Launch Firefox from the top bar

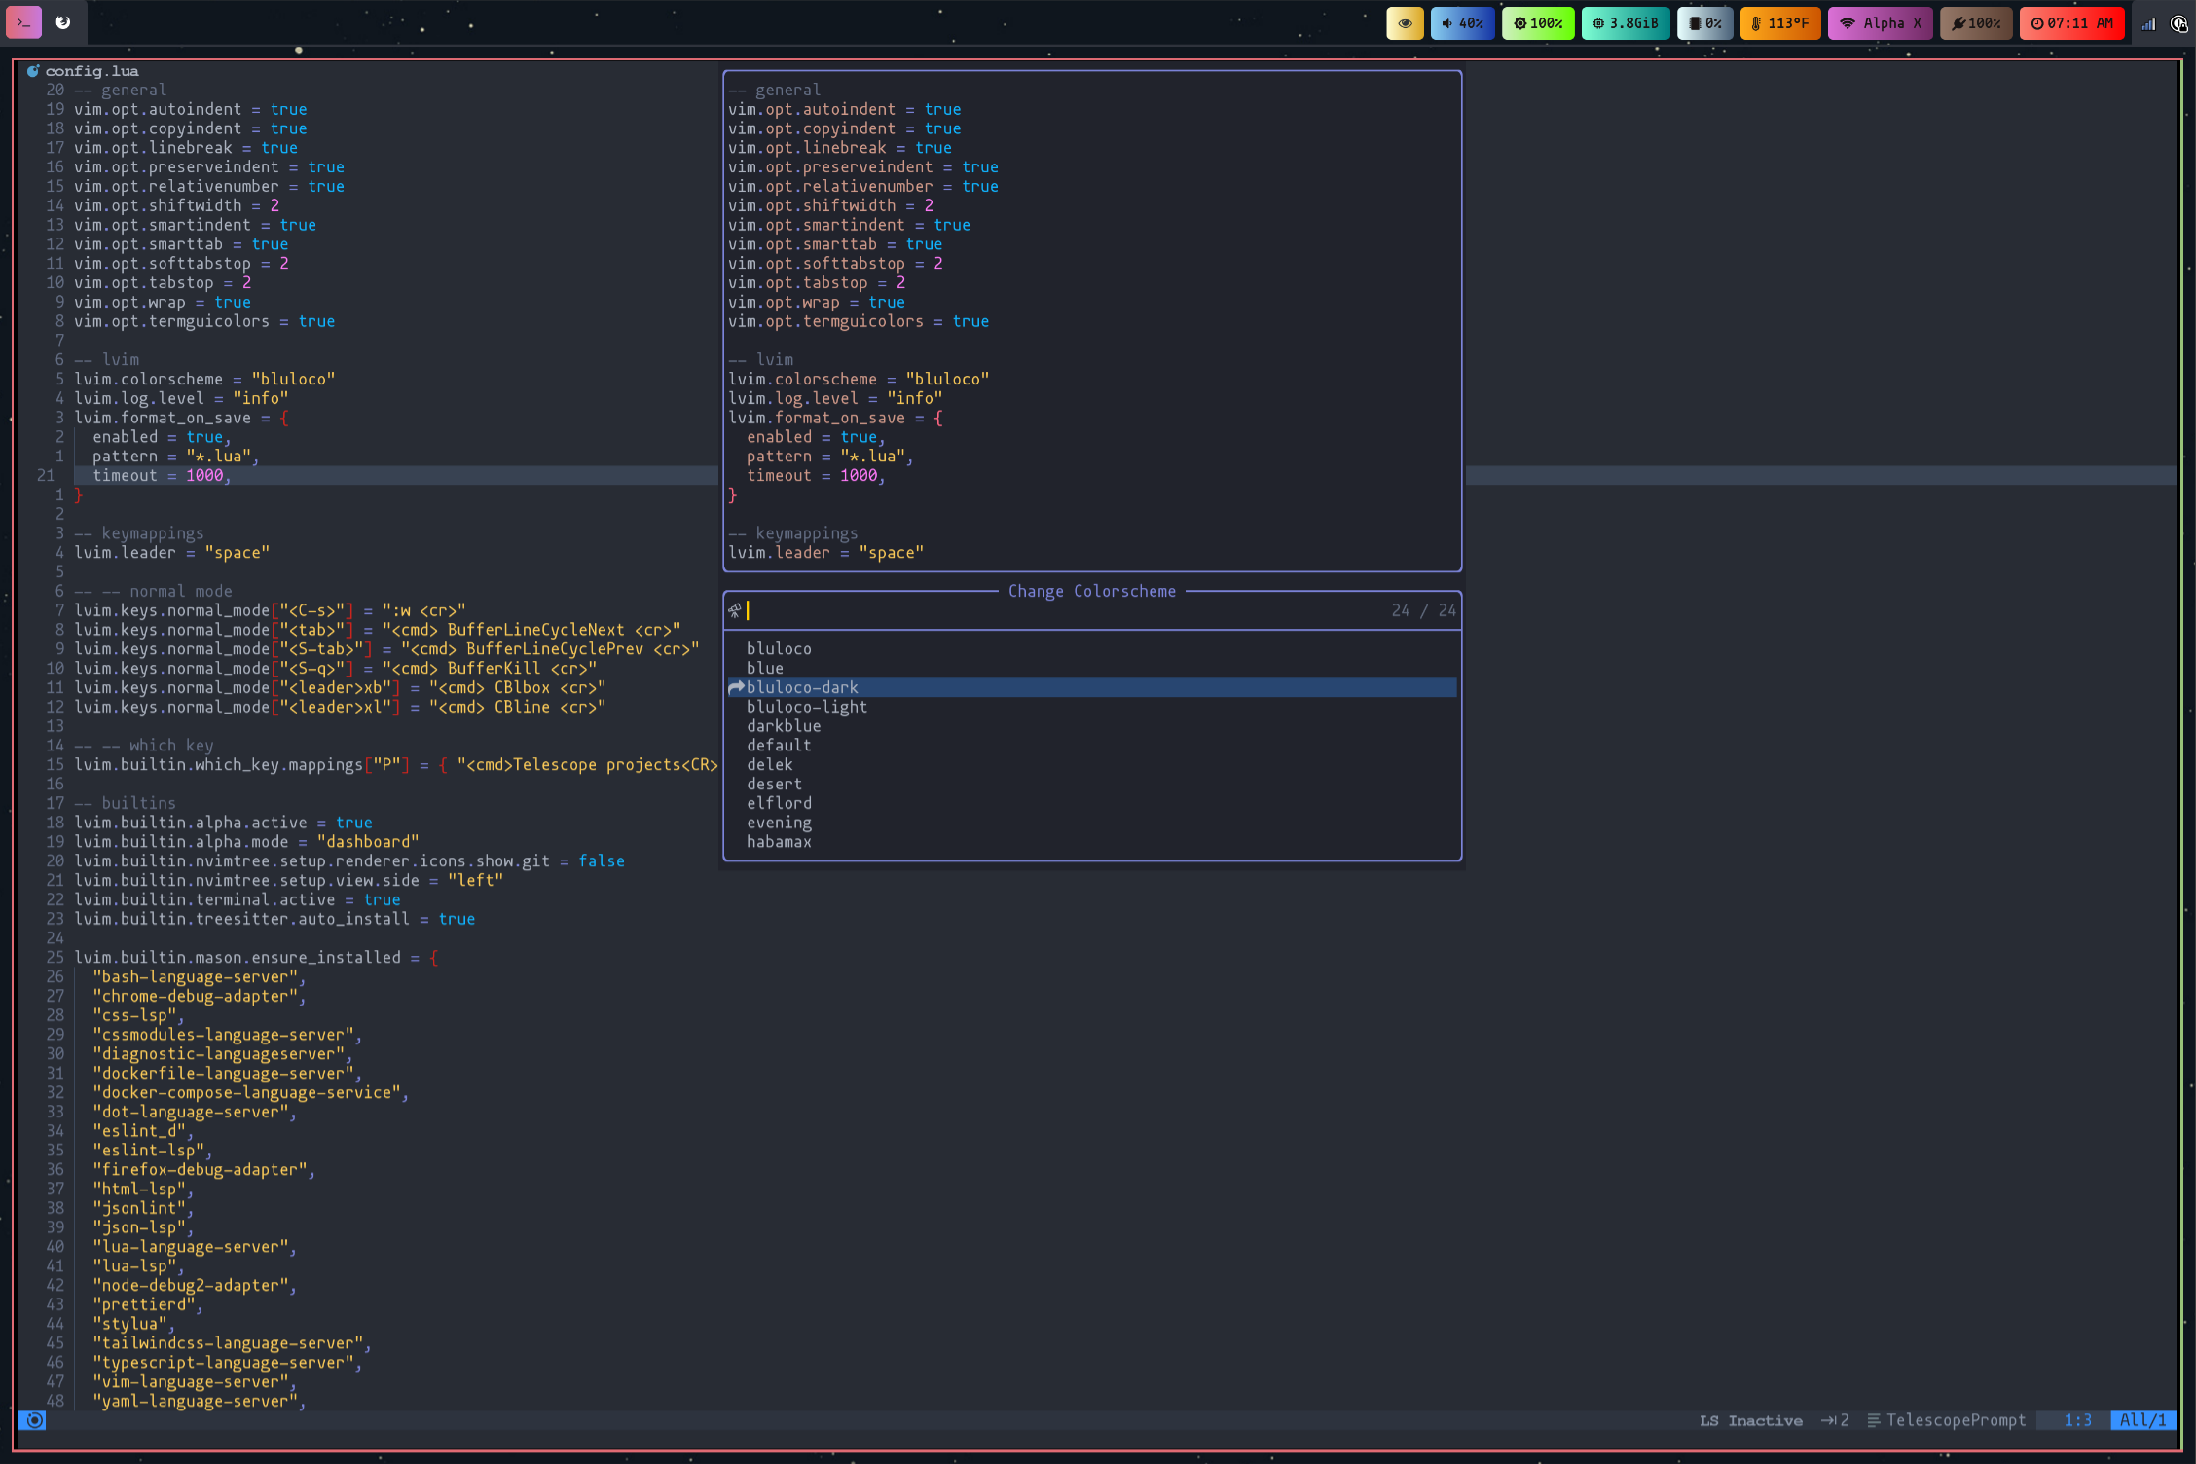pos(62,21)
